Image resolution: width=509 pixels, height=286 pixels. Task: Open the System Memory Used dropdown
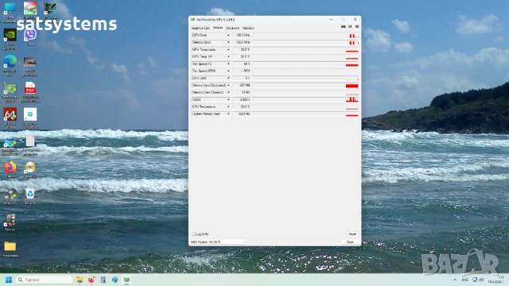[228, 114]
